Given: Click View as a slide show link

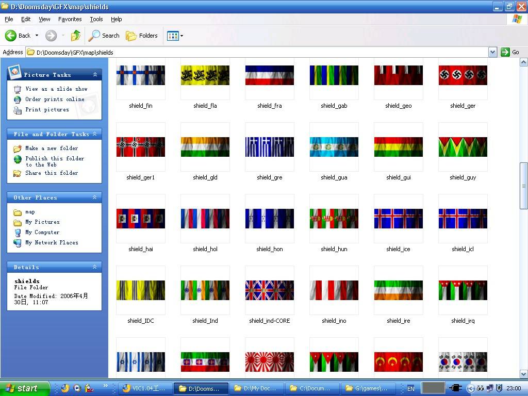Looking at the screenshot, I should click(56, 89).
